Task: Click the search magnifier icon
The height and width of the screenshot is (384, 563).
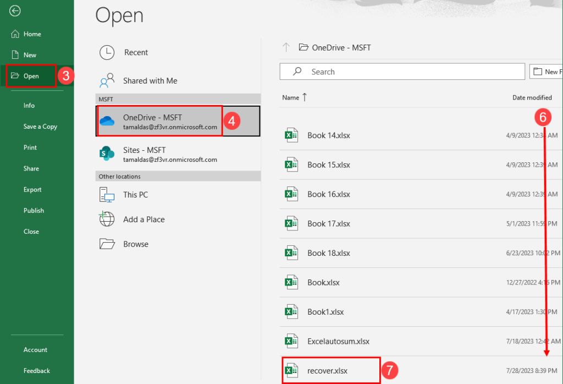Action: (x=297, y=72)
